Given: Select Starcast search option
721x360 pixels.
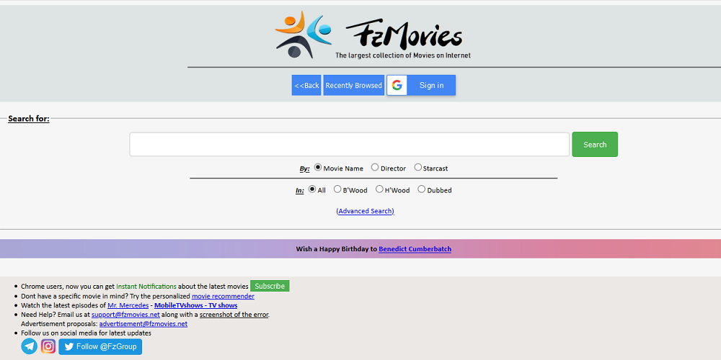Looking at the screenshot, I should 417,168.
